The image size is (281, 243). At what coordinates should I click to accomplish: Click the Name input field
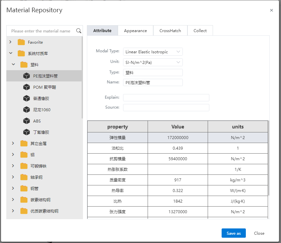[x=153, y=82]
